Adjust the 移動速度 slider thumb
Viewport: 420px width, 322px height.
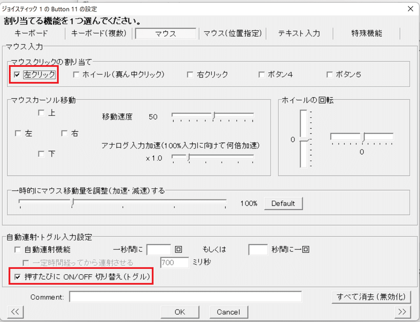[x=214, y=115]
